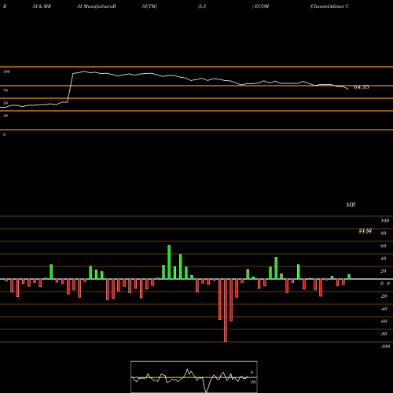The image size is (393, 393).
Task: Click the MR axis label -60
Action: (x=384, y=321)
